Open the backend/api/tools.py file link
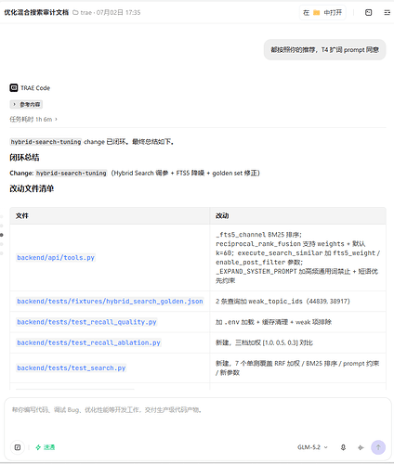The height and width of the screenshot is (464, 394). click(x=56, y=258)
